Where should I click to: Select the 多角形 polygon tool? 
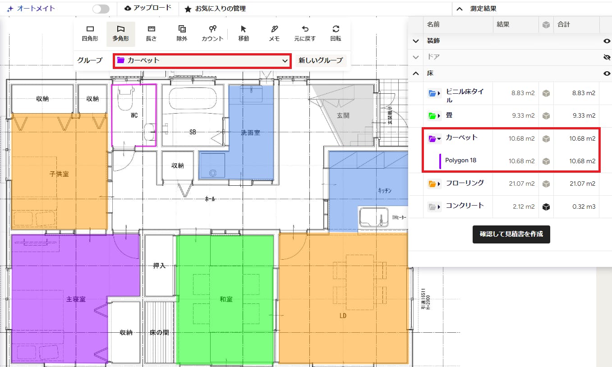[x=120, y=34]
